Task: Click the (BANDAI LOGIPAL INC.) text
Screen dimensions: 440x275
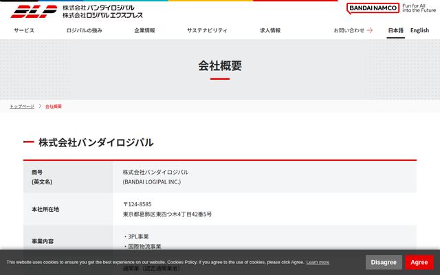Action: click(x=152, y=181)
